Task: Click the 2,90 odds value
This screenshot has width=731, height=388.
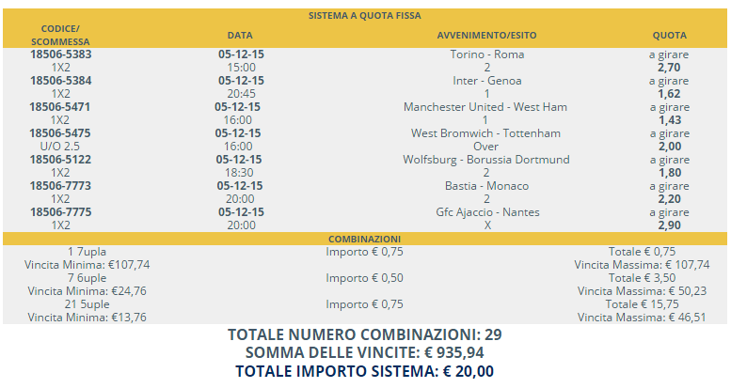Action: pos(669,225)
